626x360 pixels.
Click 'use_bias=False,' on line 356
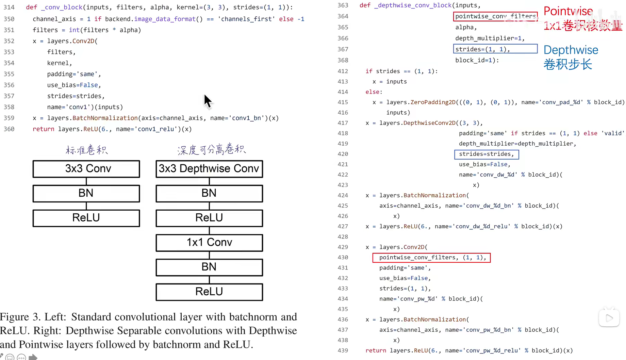point(74,85)
